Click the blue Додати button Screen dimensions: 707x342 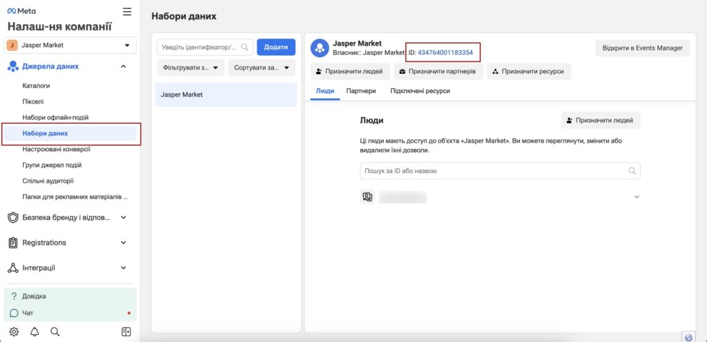[x=276, y=48]
